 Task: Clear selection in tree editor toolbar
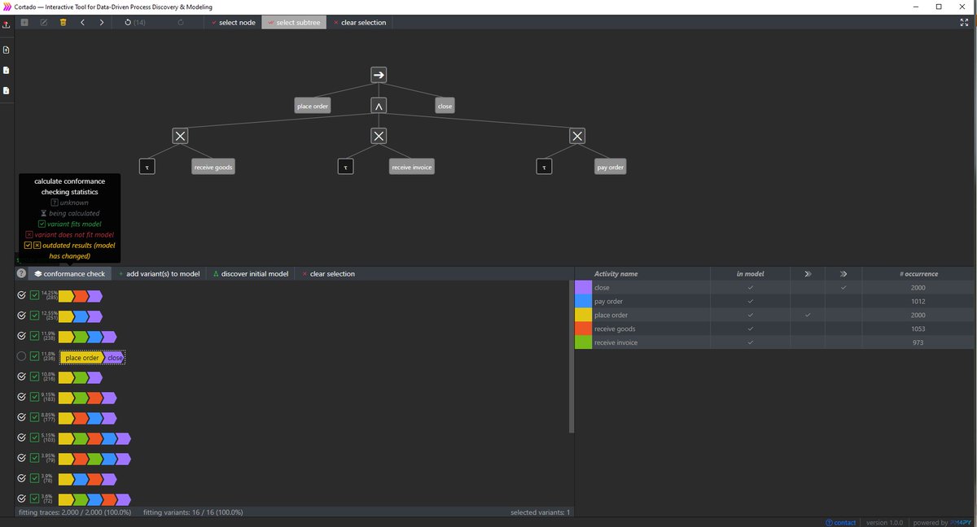click(359, 23)
